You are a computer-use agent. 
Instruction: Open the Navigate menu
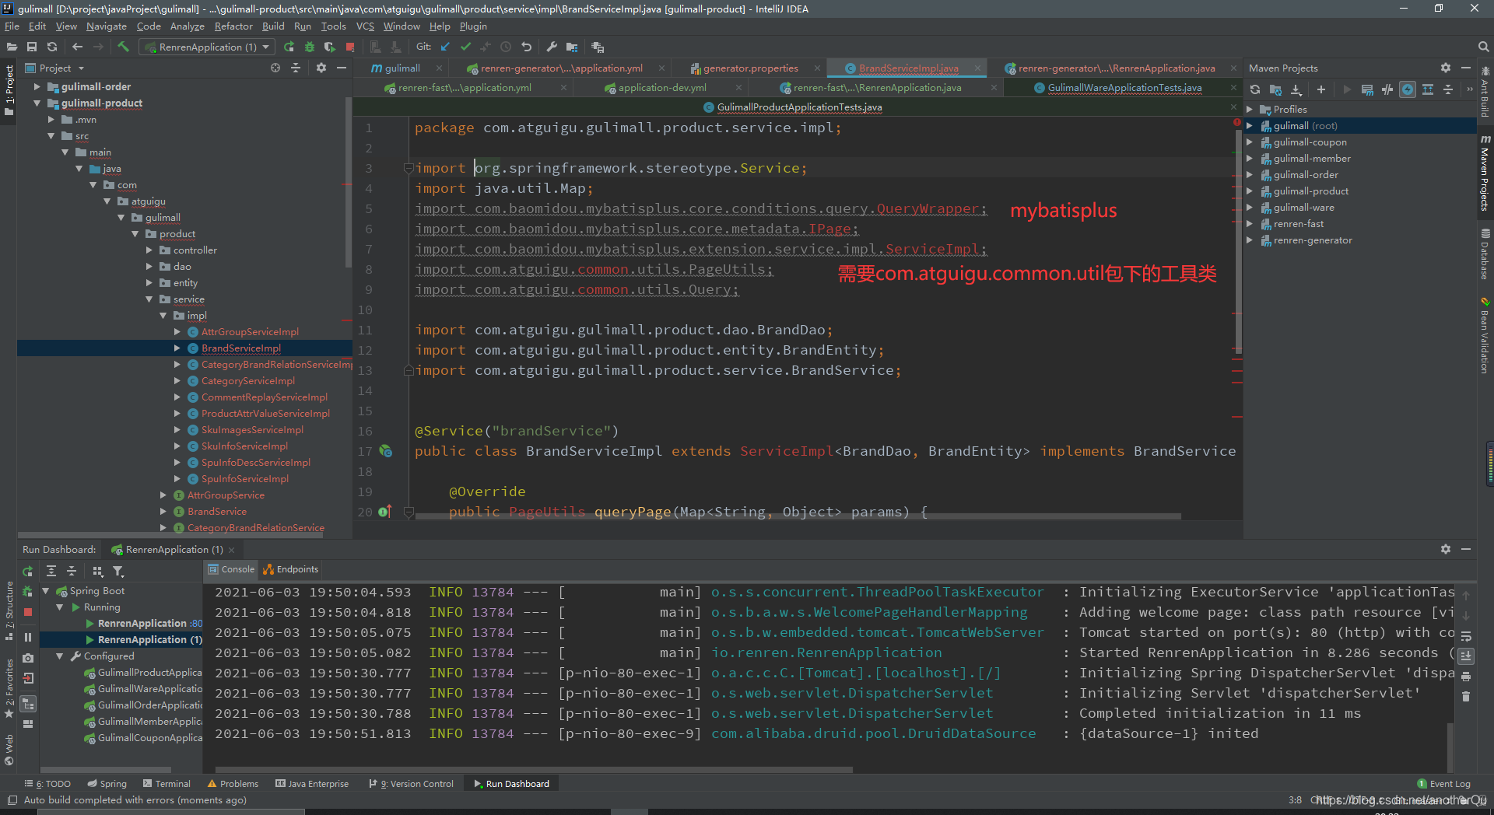(106, 26)
